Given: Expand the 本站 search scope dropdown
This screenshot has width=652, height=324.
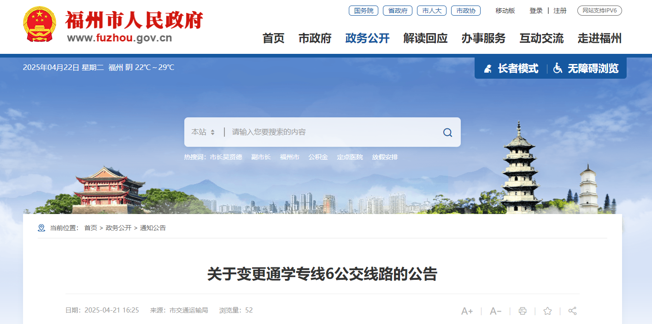Looking at the screenshot, I should (x=203, y=132).
